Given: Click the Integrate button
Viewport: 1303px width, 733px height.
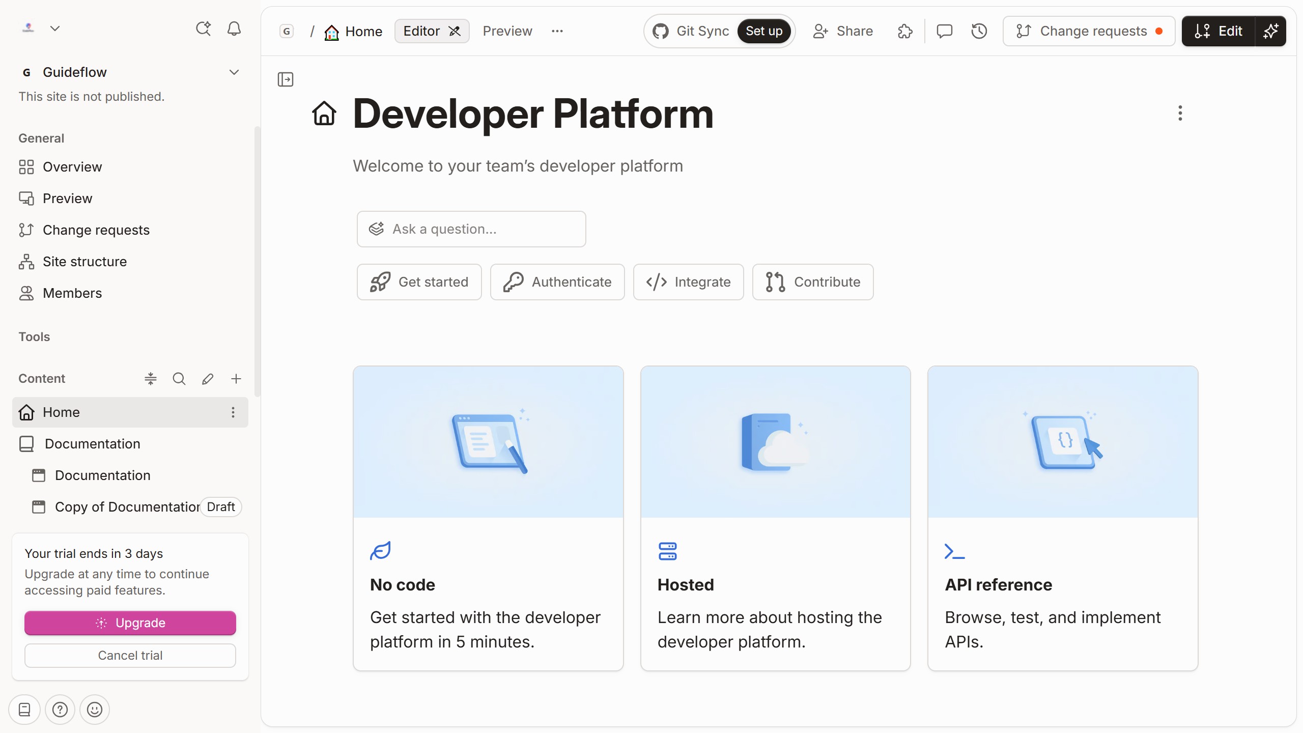Looking at the screenshot, I should pyautogui.click(x=689, y=282).
